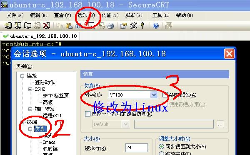Image resolution: width=250 pixels, height=155 pixels.
Task: Open the 编辑(E) menu
Action: click(39, 15)
